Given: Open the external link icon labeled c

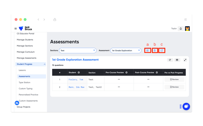Looking at the screenshot, I should pos(162,51).
